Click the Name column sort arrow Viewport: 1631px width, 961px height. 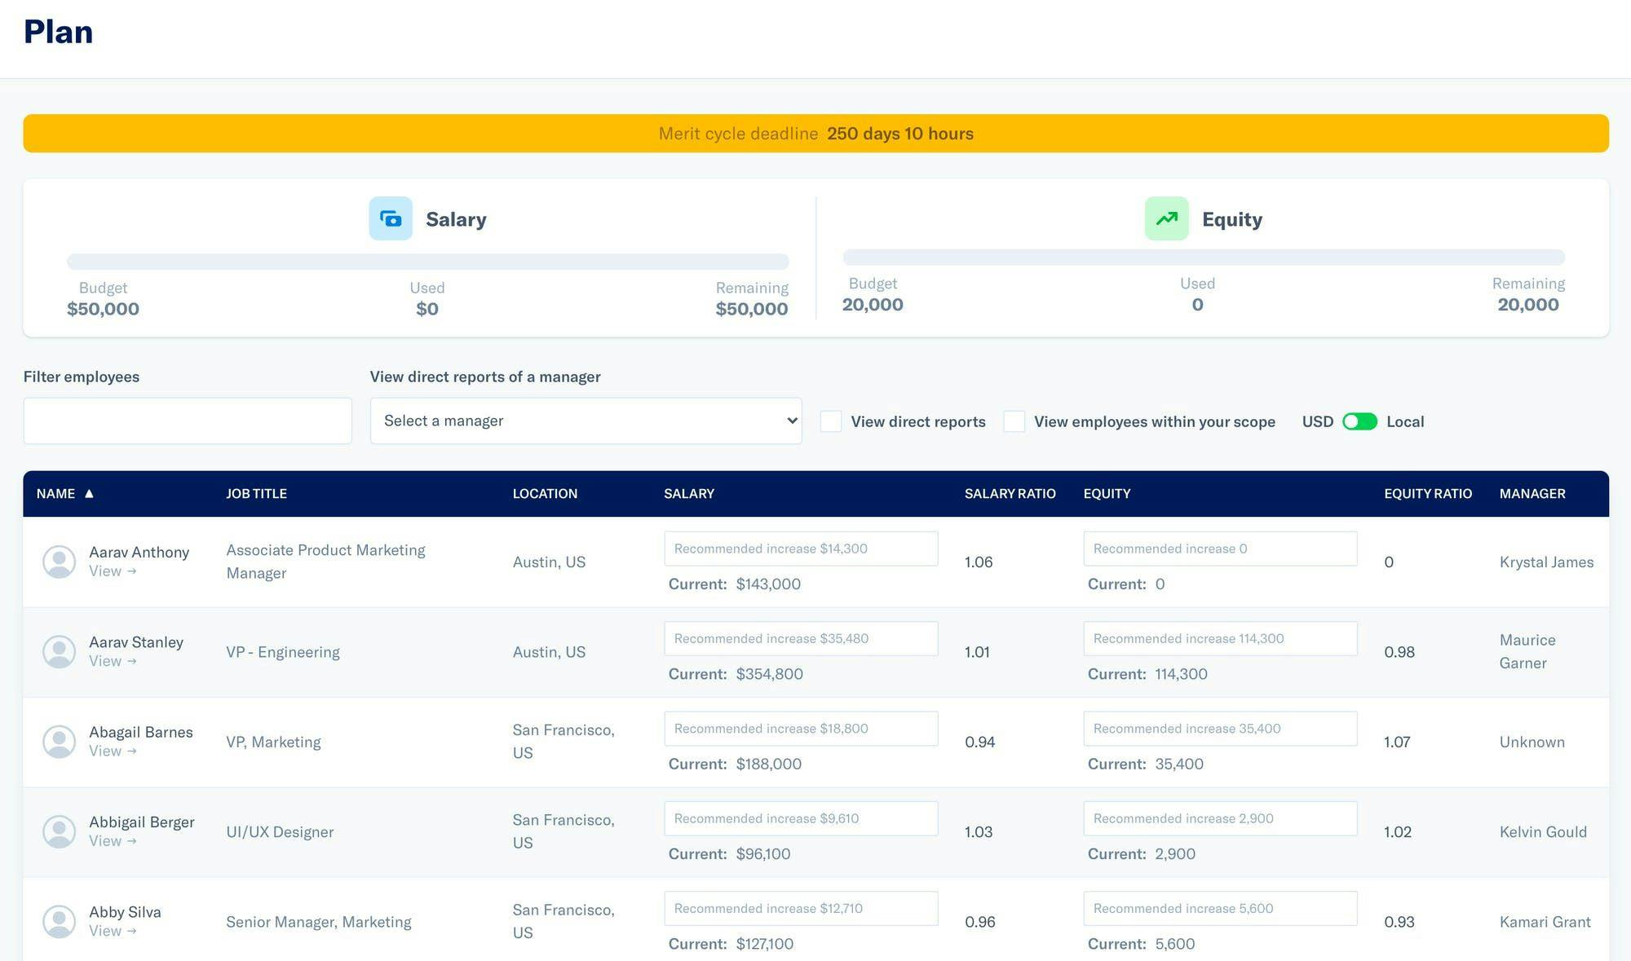pyautogui.click(x=89, y=493)
